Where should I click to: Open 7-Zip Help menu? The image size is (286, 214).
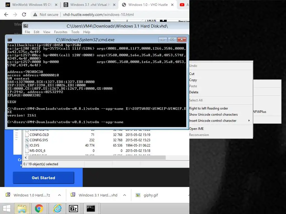click(x=87, y=32)
